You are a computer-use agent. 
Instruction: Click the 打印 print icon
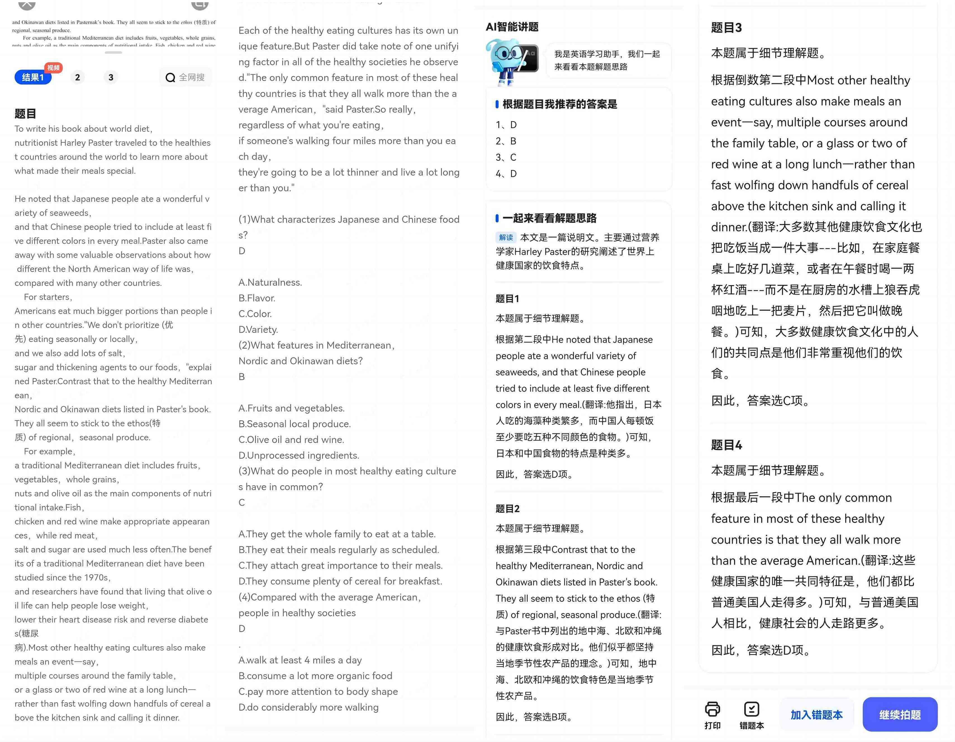click(x=713, y=708)
